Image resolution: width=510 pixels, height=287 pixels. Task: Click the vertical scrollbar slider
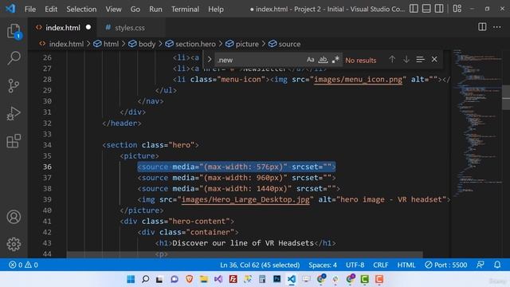point(506,97)
